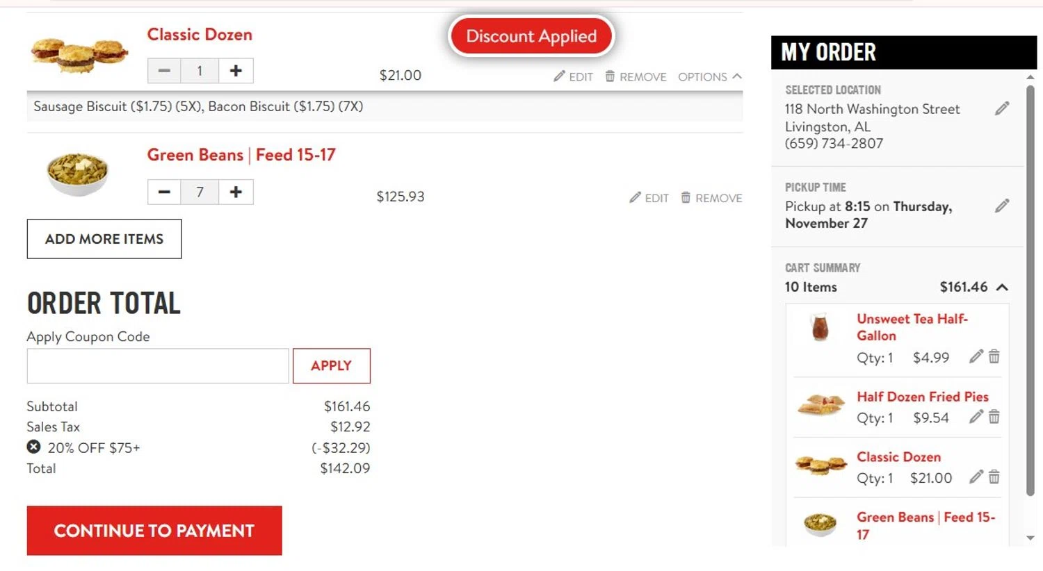Collapse the Classic Dozen options
Image resolution: width=1043 pixels, height=571 pixels.
click(x=709, y=76)
